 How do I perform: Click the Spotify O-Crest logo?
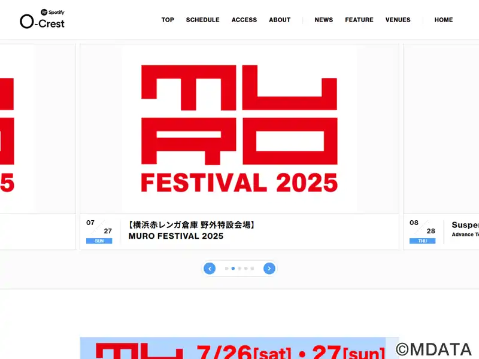[42, 19]
